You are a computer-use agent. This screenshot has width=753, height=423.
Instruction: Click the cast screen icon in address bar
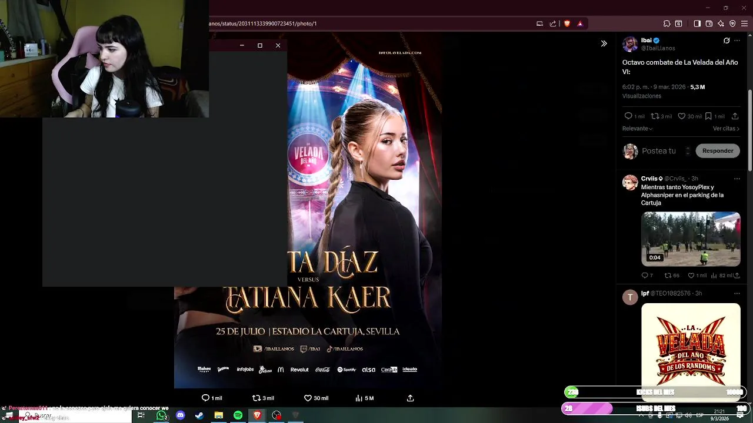click(x=539, y=23)
